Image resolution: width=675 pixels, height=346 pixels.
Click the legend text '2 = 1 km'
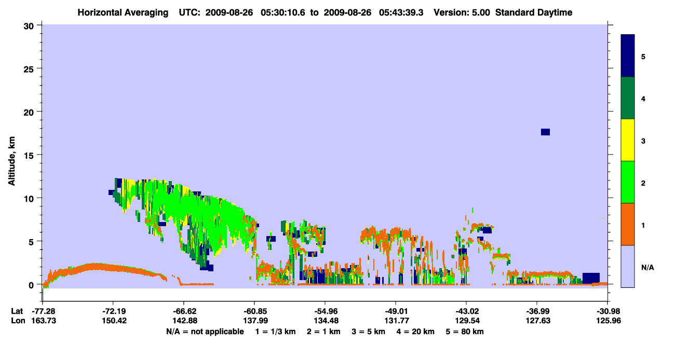tap(325, 331)
